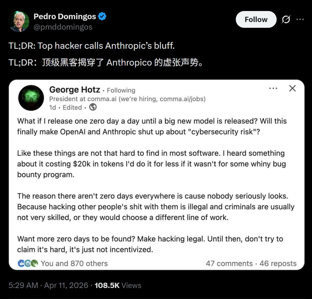Click the Follow button
Image resolution: width=312 pixels, height=299 pixels.
256,19
